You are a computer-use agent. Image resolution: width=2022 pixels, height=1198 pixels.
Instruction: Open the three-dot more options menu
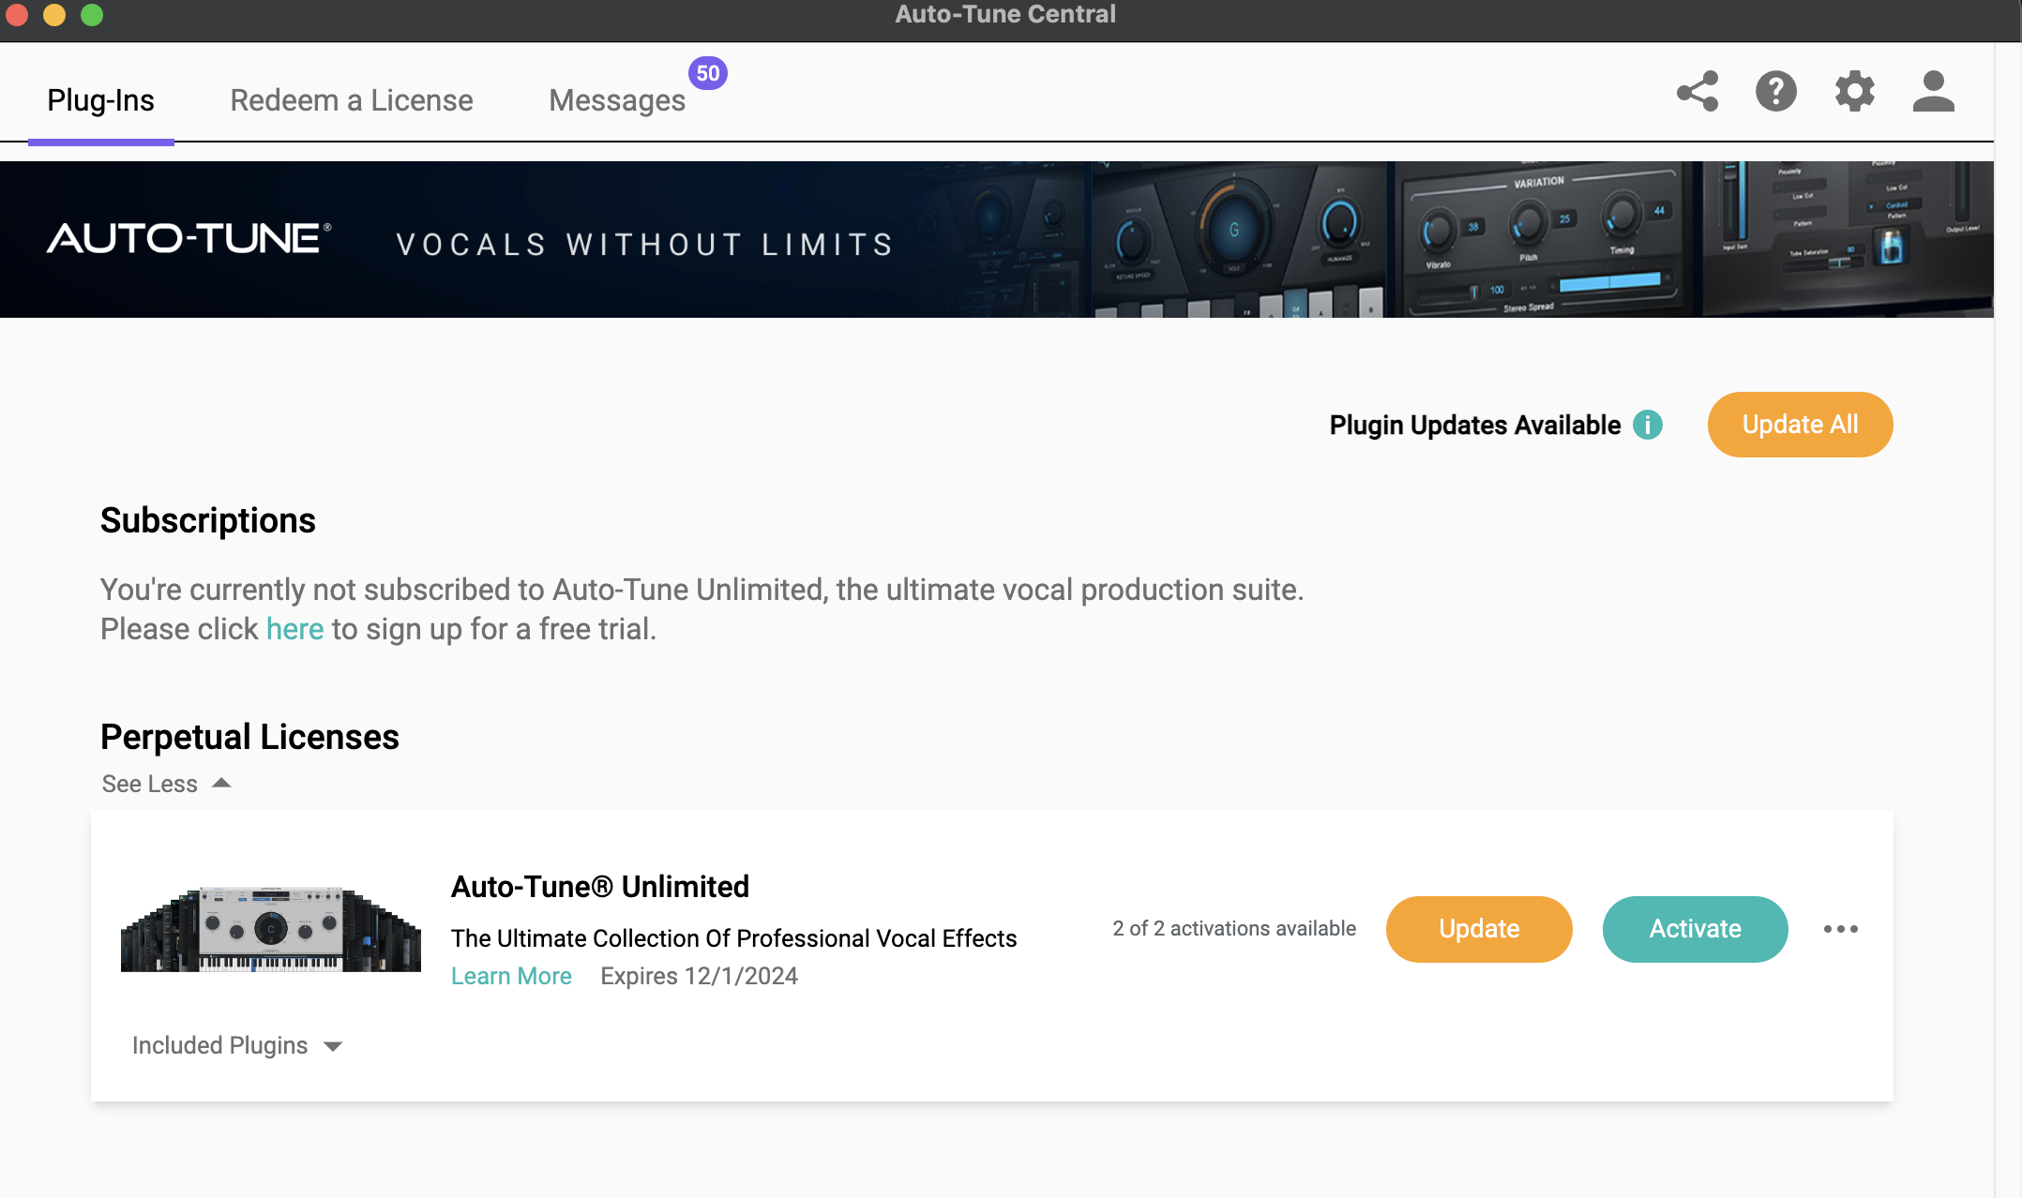click(x=1840, y=929)
